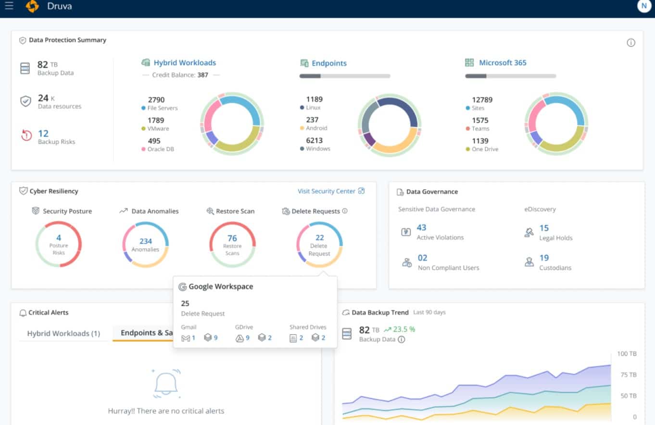
Task: Click the GDrive icon in Google Workspace popup
Action: coord(239,337)
